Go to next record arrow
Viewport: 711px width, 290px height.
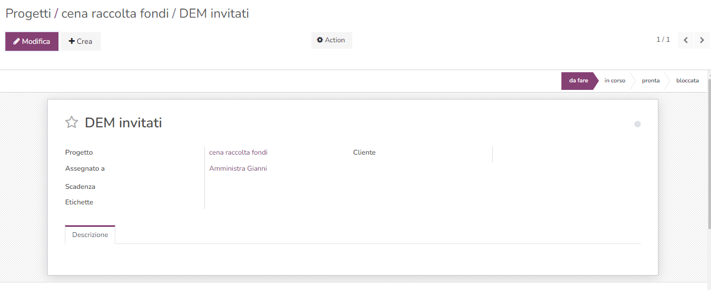pos(702,40)
